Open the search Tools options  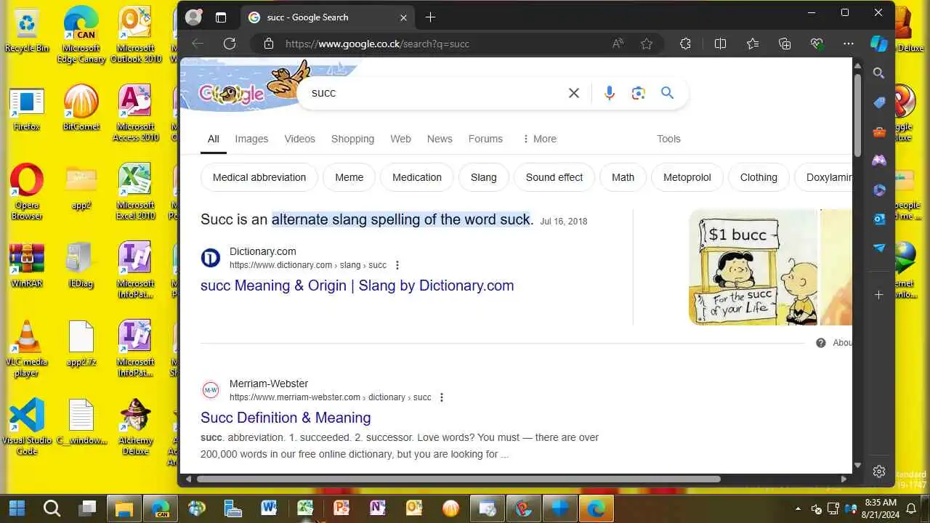coord(668,139)
